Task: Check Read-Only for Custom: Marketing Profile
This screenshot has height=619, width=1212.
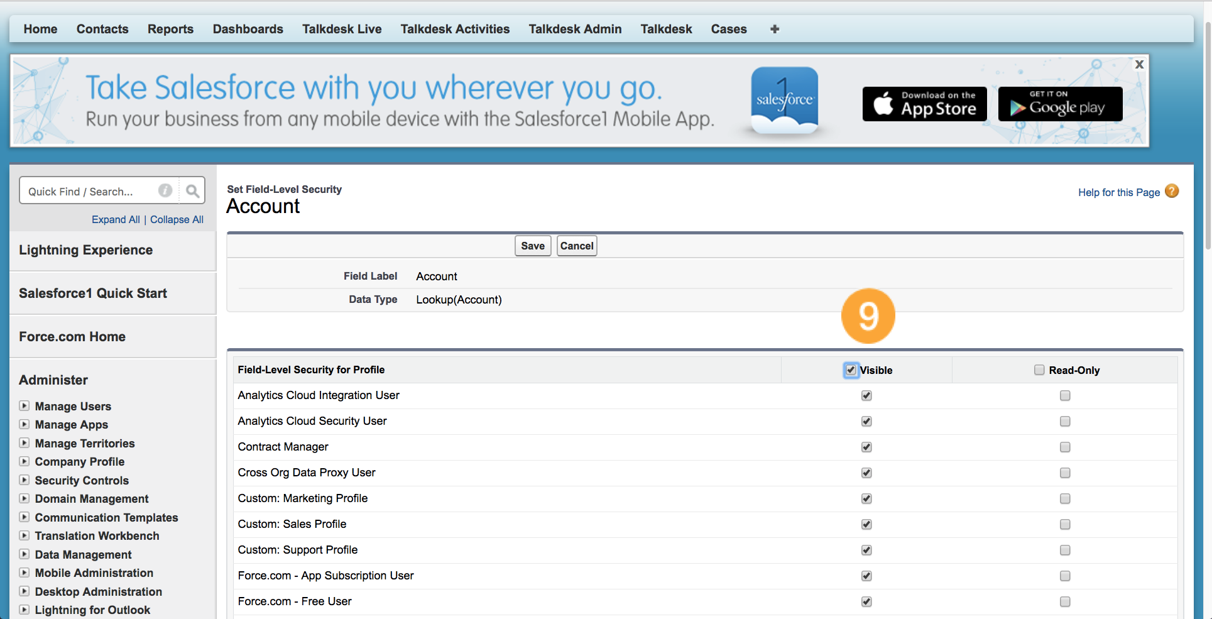Action: (x=1065, y=498)
